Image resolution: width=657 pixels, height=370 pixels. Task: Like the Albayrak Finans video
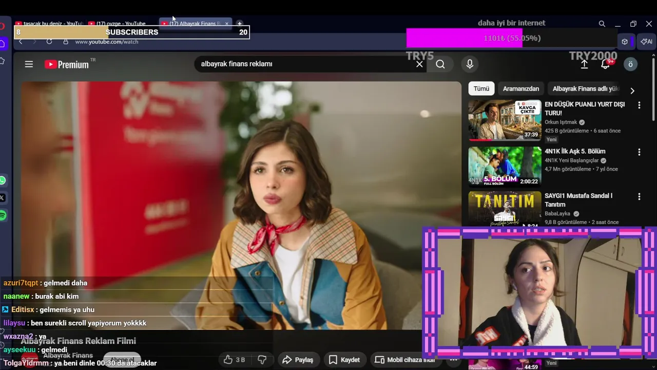point(234,360)
